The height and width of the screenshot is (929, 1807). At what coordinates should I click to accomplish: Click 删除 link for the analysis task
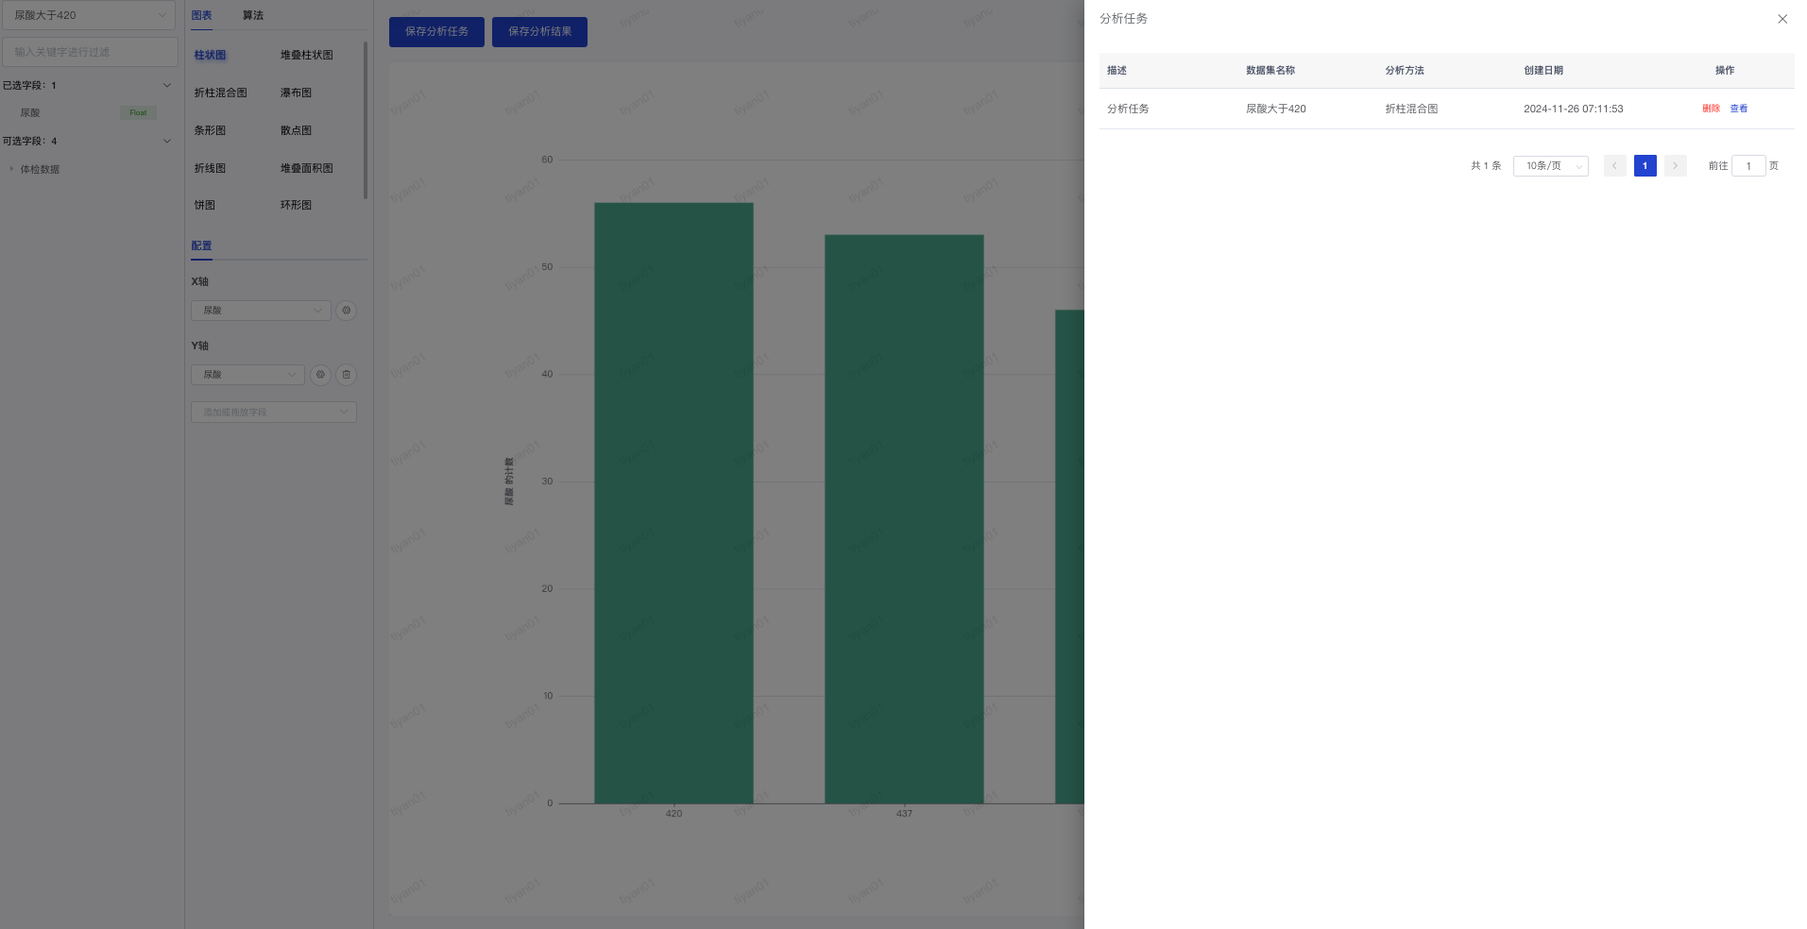(1711, 109)
